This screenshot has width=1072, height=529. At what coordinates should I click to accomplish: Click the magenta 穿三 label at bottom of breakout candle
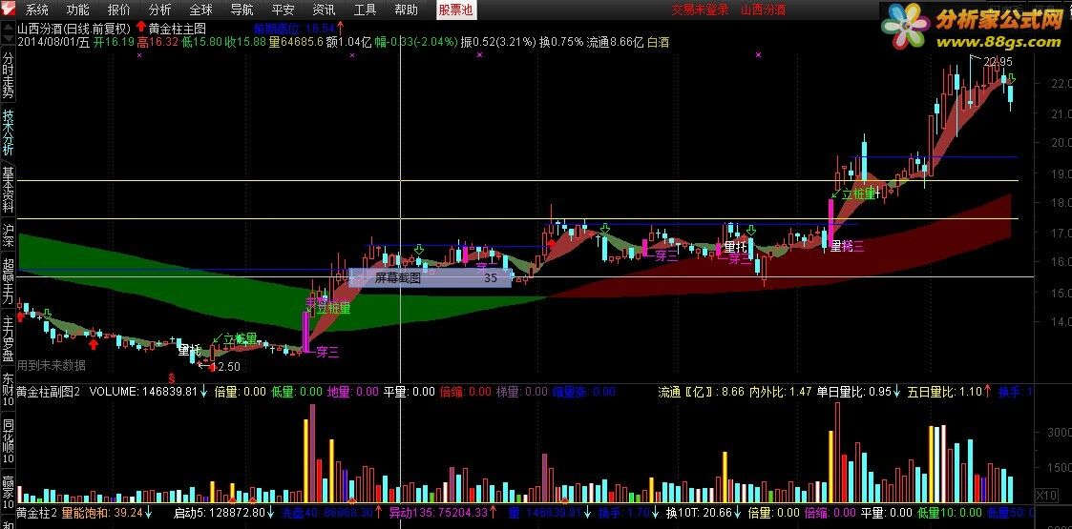click(x=326, y=353)
